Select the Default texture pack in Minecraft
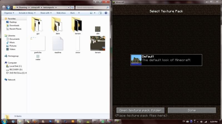The image size is (222, 124). click(166, 60)
